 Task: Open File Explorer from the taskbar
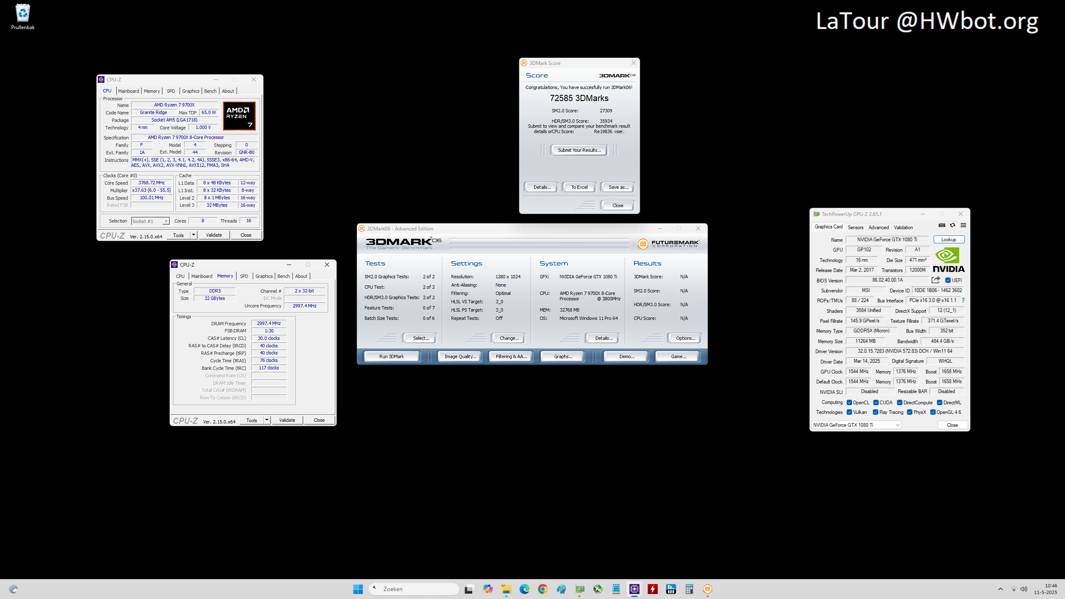pos(506,589)
